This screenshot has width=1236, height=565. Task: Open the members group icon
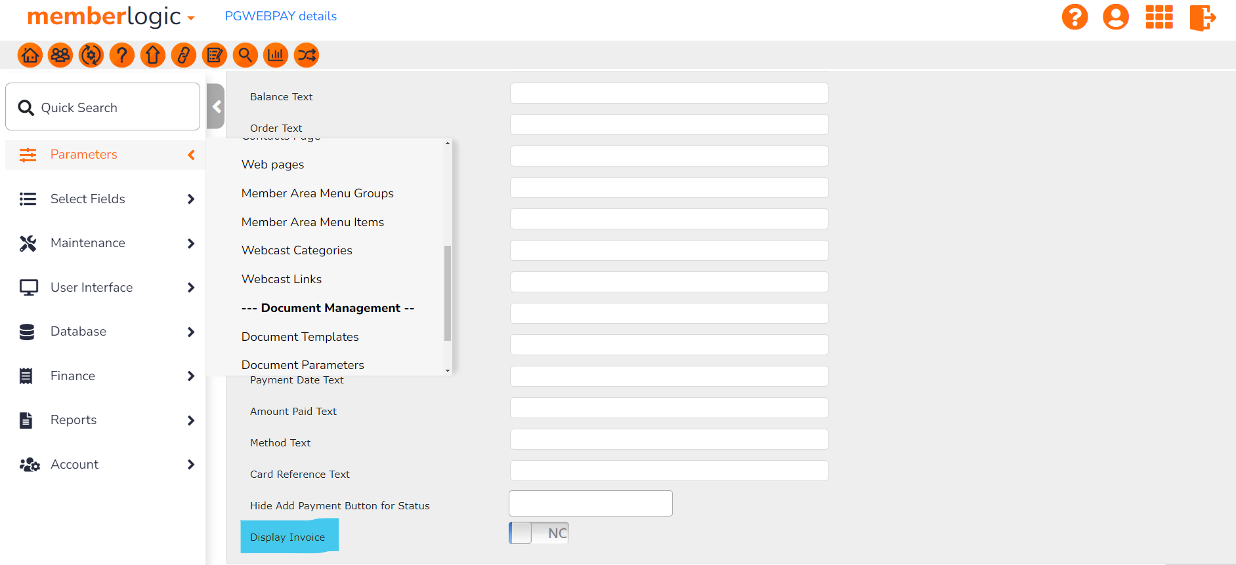pyautogui.click(x=60, y=56)
